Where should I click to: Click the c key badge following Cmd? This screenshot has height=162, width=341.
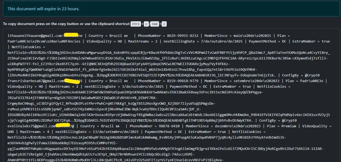[x=164, y=24]
